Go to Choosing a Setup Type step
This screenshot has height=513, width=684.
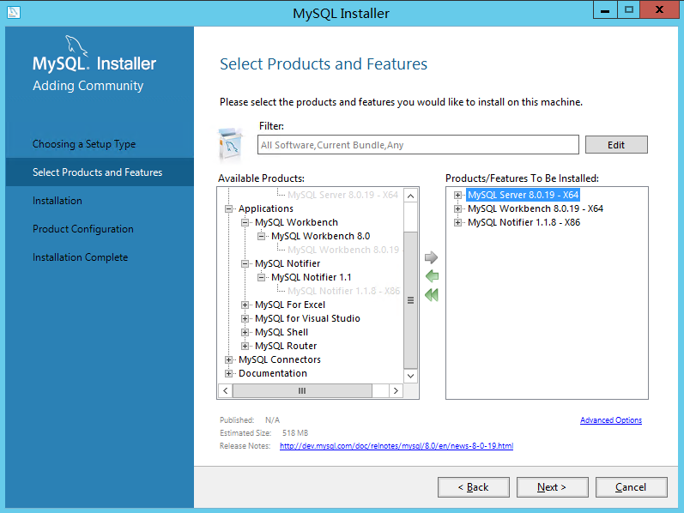[x=84, y=144]
